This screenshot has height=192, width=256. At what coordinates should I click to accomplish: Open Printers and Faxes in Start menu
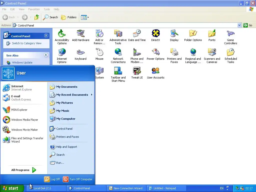tap(71, 137)
